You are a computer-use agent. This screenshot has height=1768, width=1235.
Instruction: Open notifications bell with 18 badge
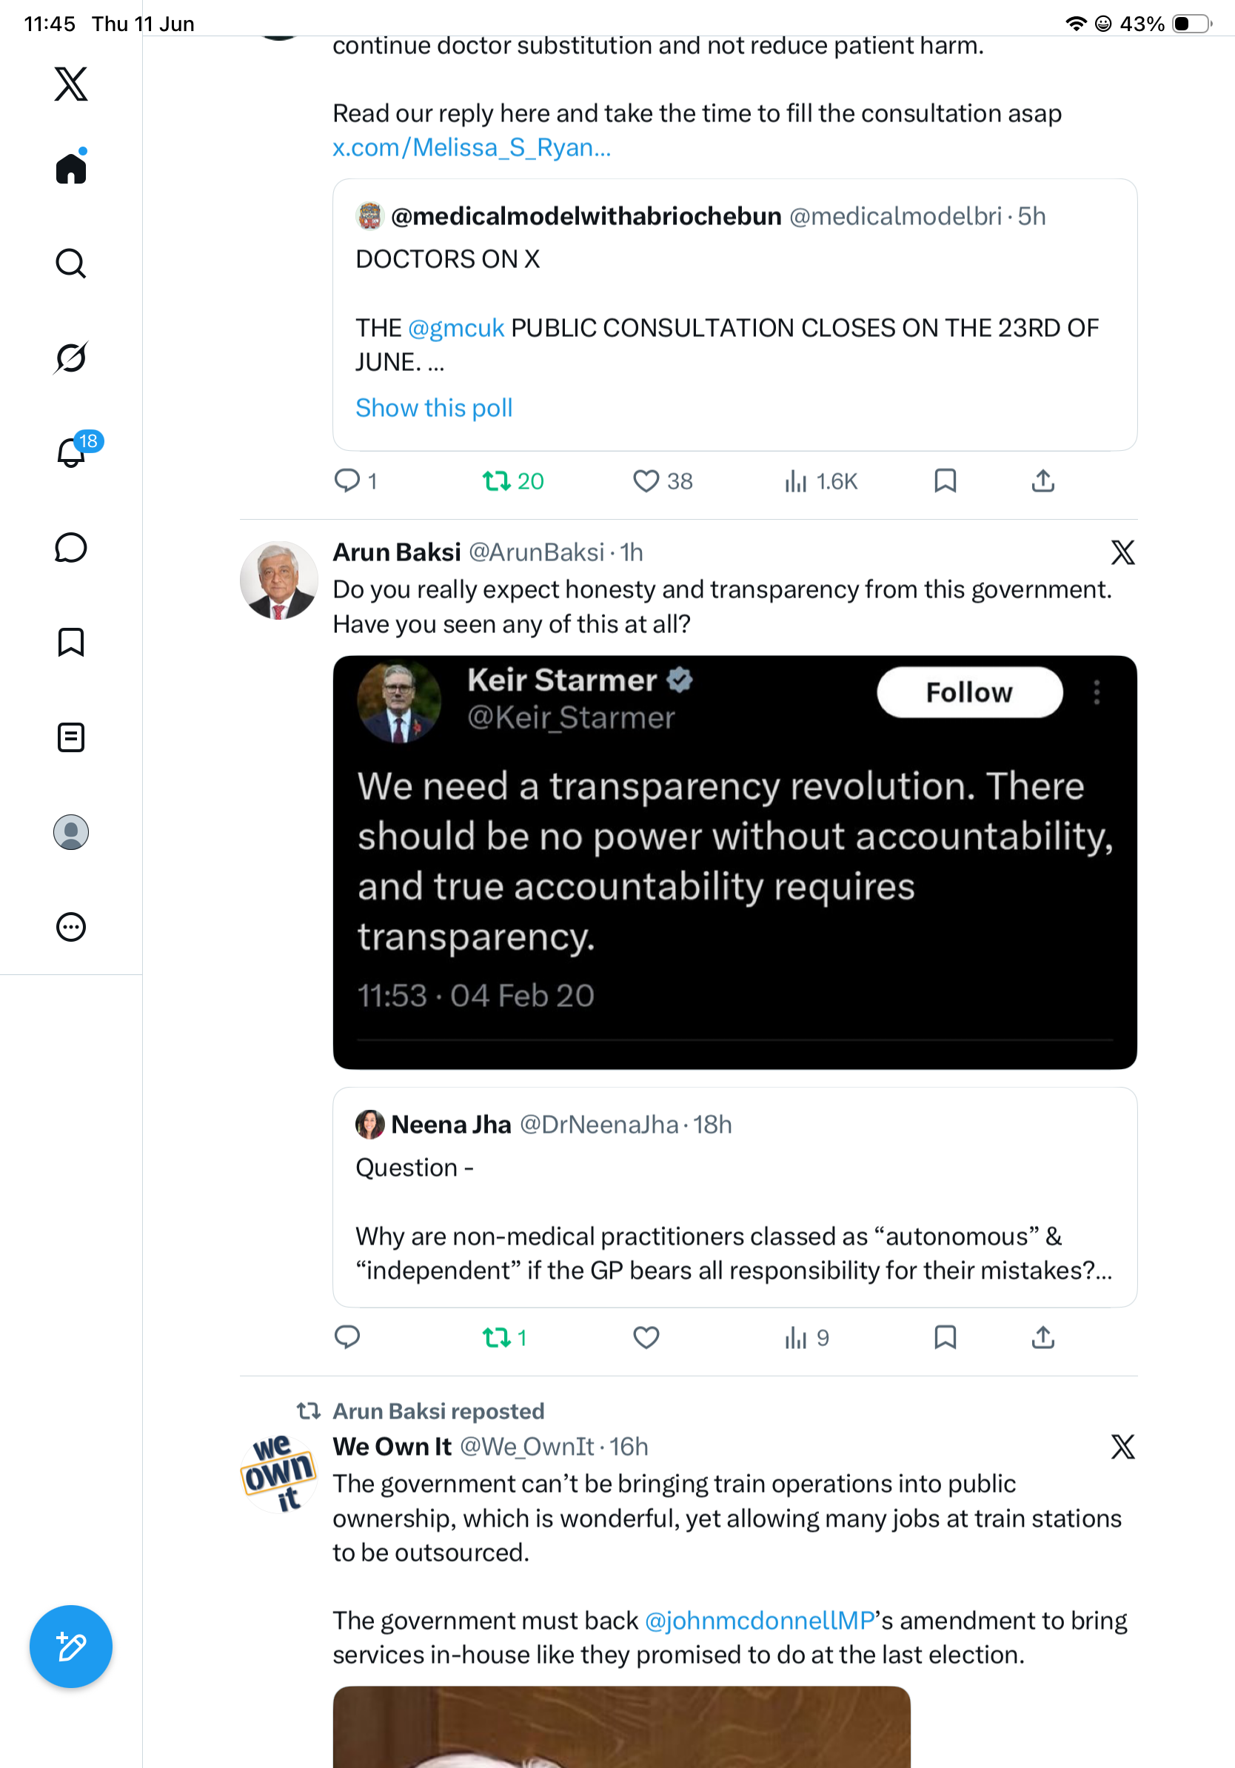coord(71,451)
